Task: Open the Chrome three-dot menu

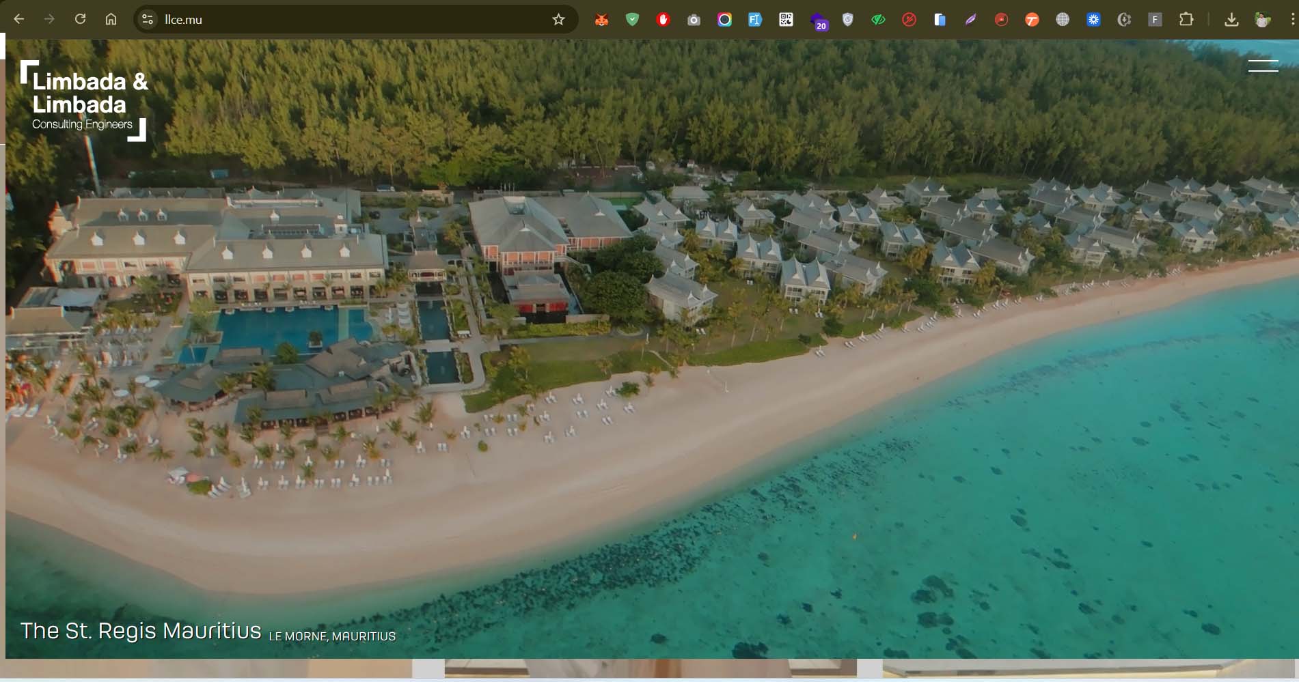Action: coord(1291,20)
